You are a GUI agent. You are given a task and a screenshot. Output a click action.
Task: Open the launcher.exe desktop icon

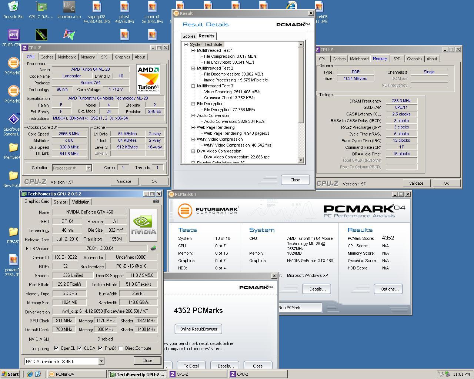(x=69, y=10)
